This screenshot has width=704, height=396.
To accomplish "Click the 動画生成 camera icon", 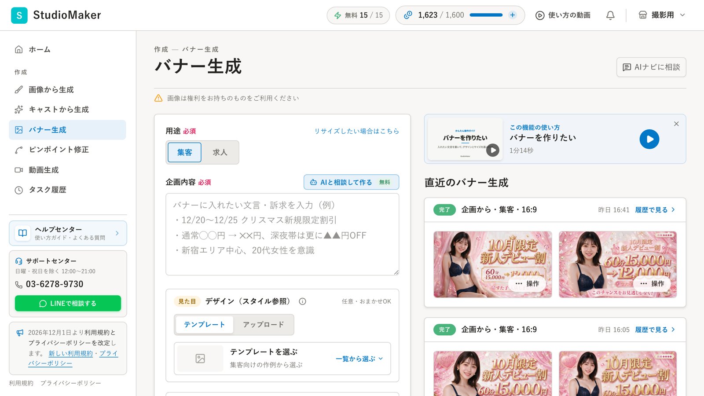I will 18,170.
